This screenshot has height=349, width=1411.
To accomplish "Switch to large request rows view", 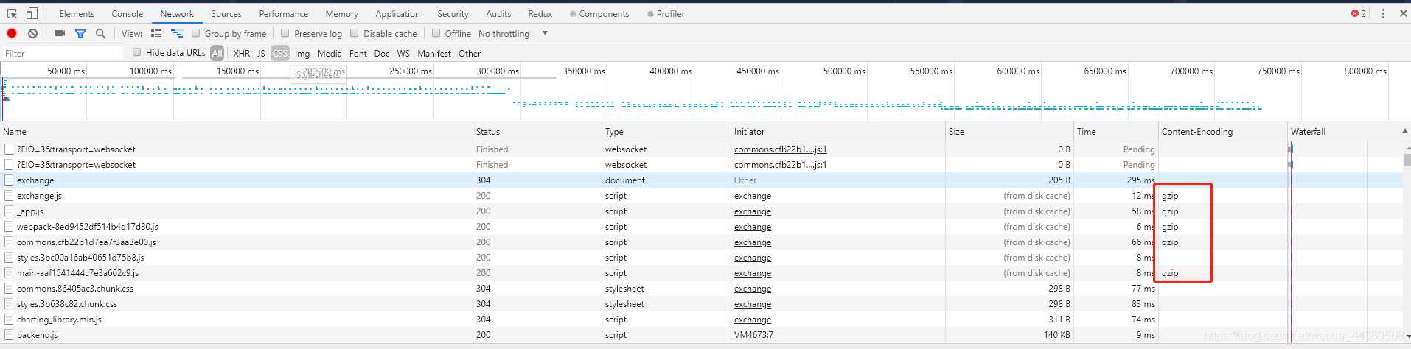I will tap(156, 33).
